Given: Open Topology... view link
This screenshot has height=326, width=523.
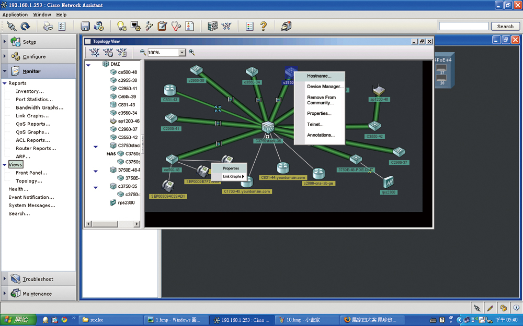Looking at the screenshot, I should (29, 181).
